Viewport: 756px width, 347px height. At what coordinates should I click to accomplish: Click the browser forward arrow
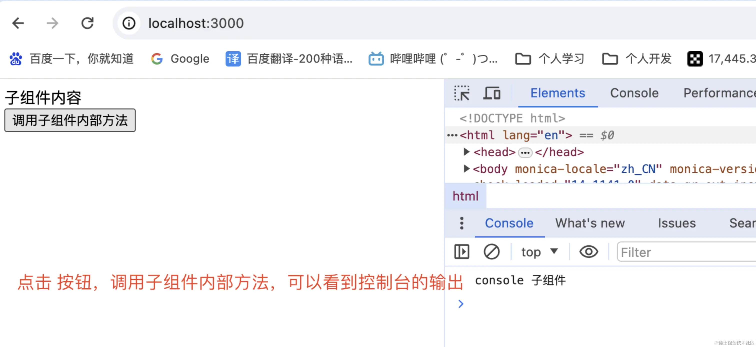(52, 23)
